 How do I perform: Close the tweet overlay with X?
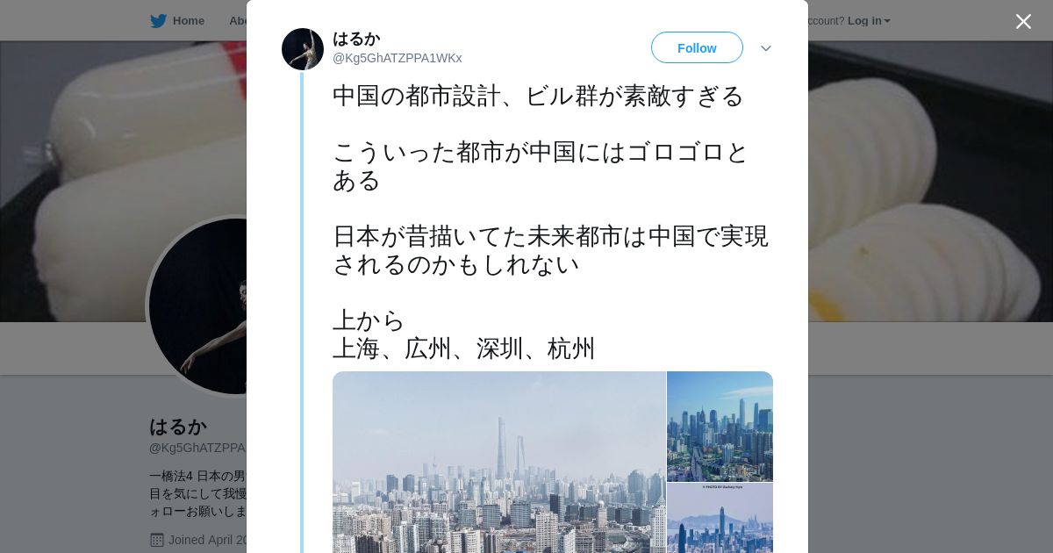pos(1023,21)
